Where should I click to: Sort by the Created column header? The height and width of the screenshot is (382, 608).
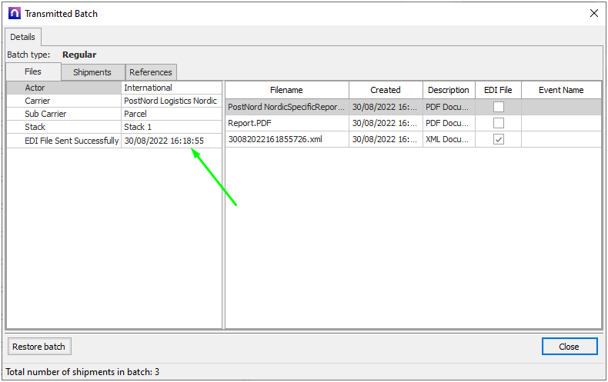385,90
